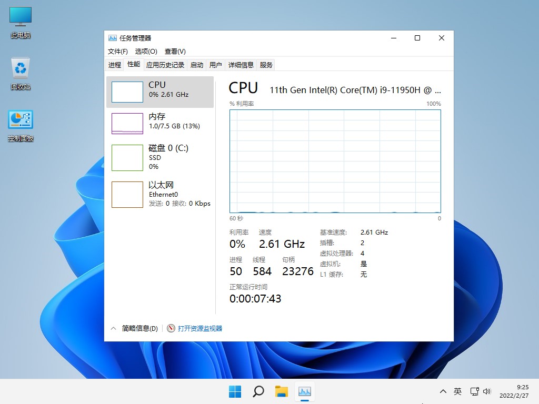Expand the system tray hidden icons chevron
The height and width of the screenshot is (404, 539).
pos(443,391)
